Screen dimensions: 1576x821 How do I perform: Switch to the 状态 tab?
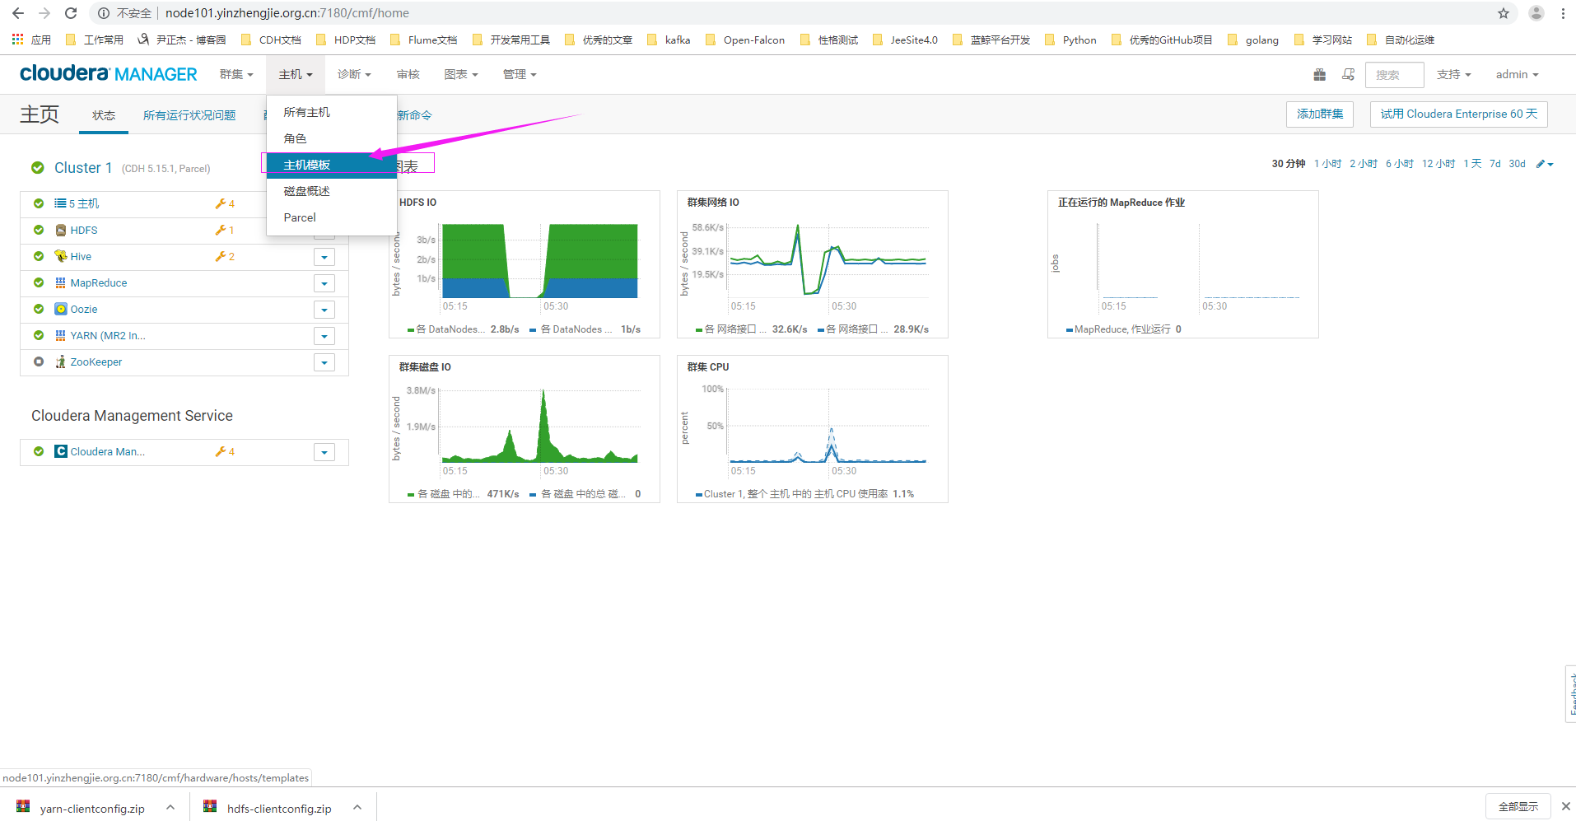click(104, 115)
